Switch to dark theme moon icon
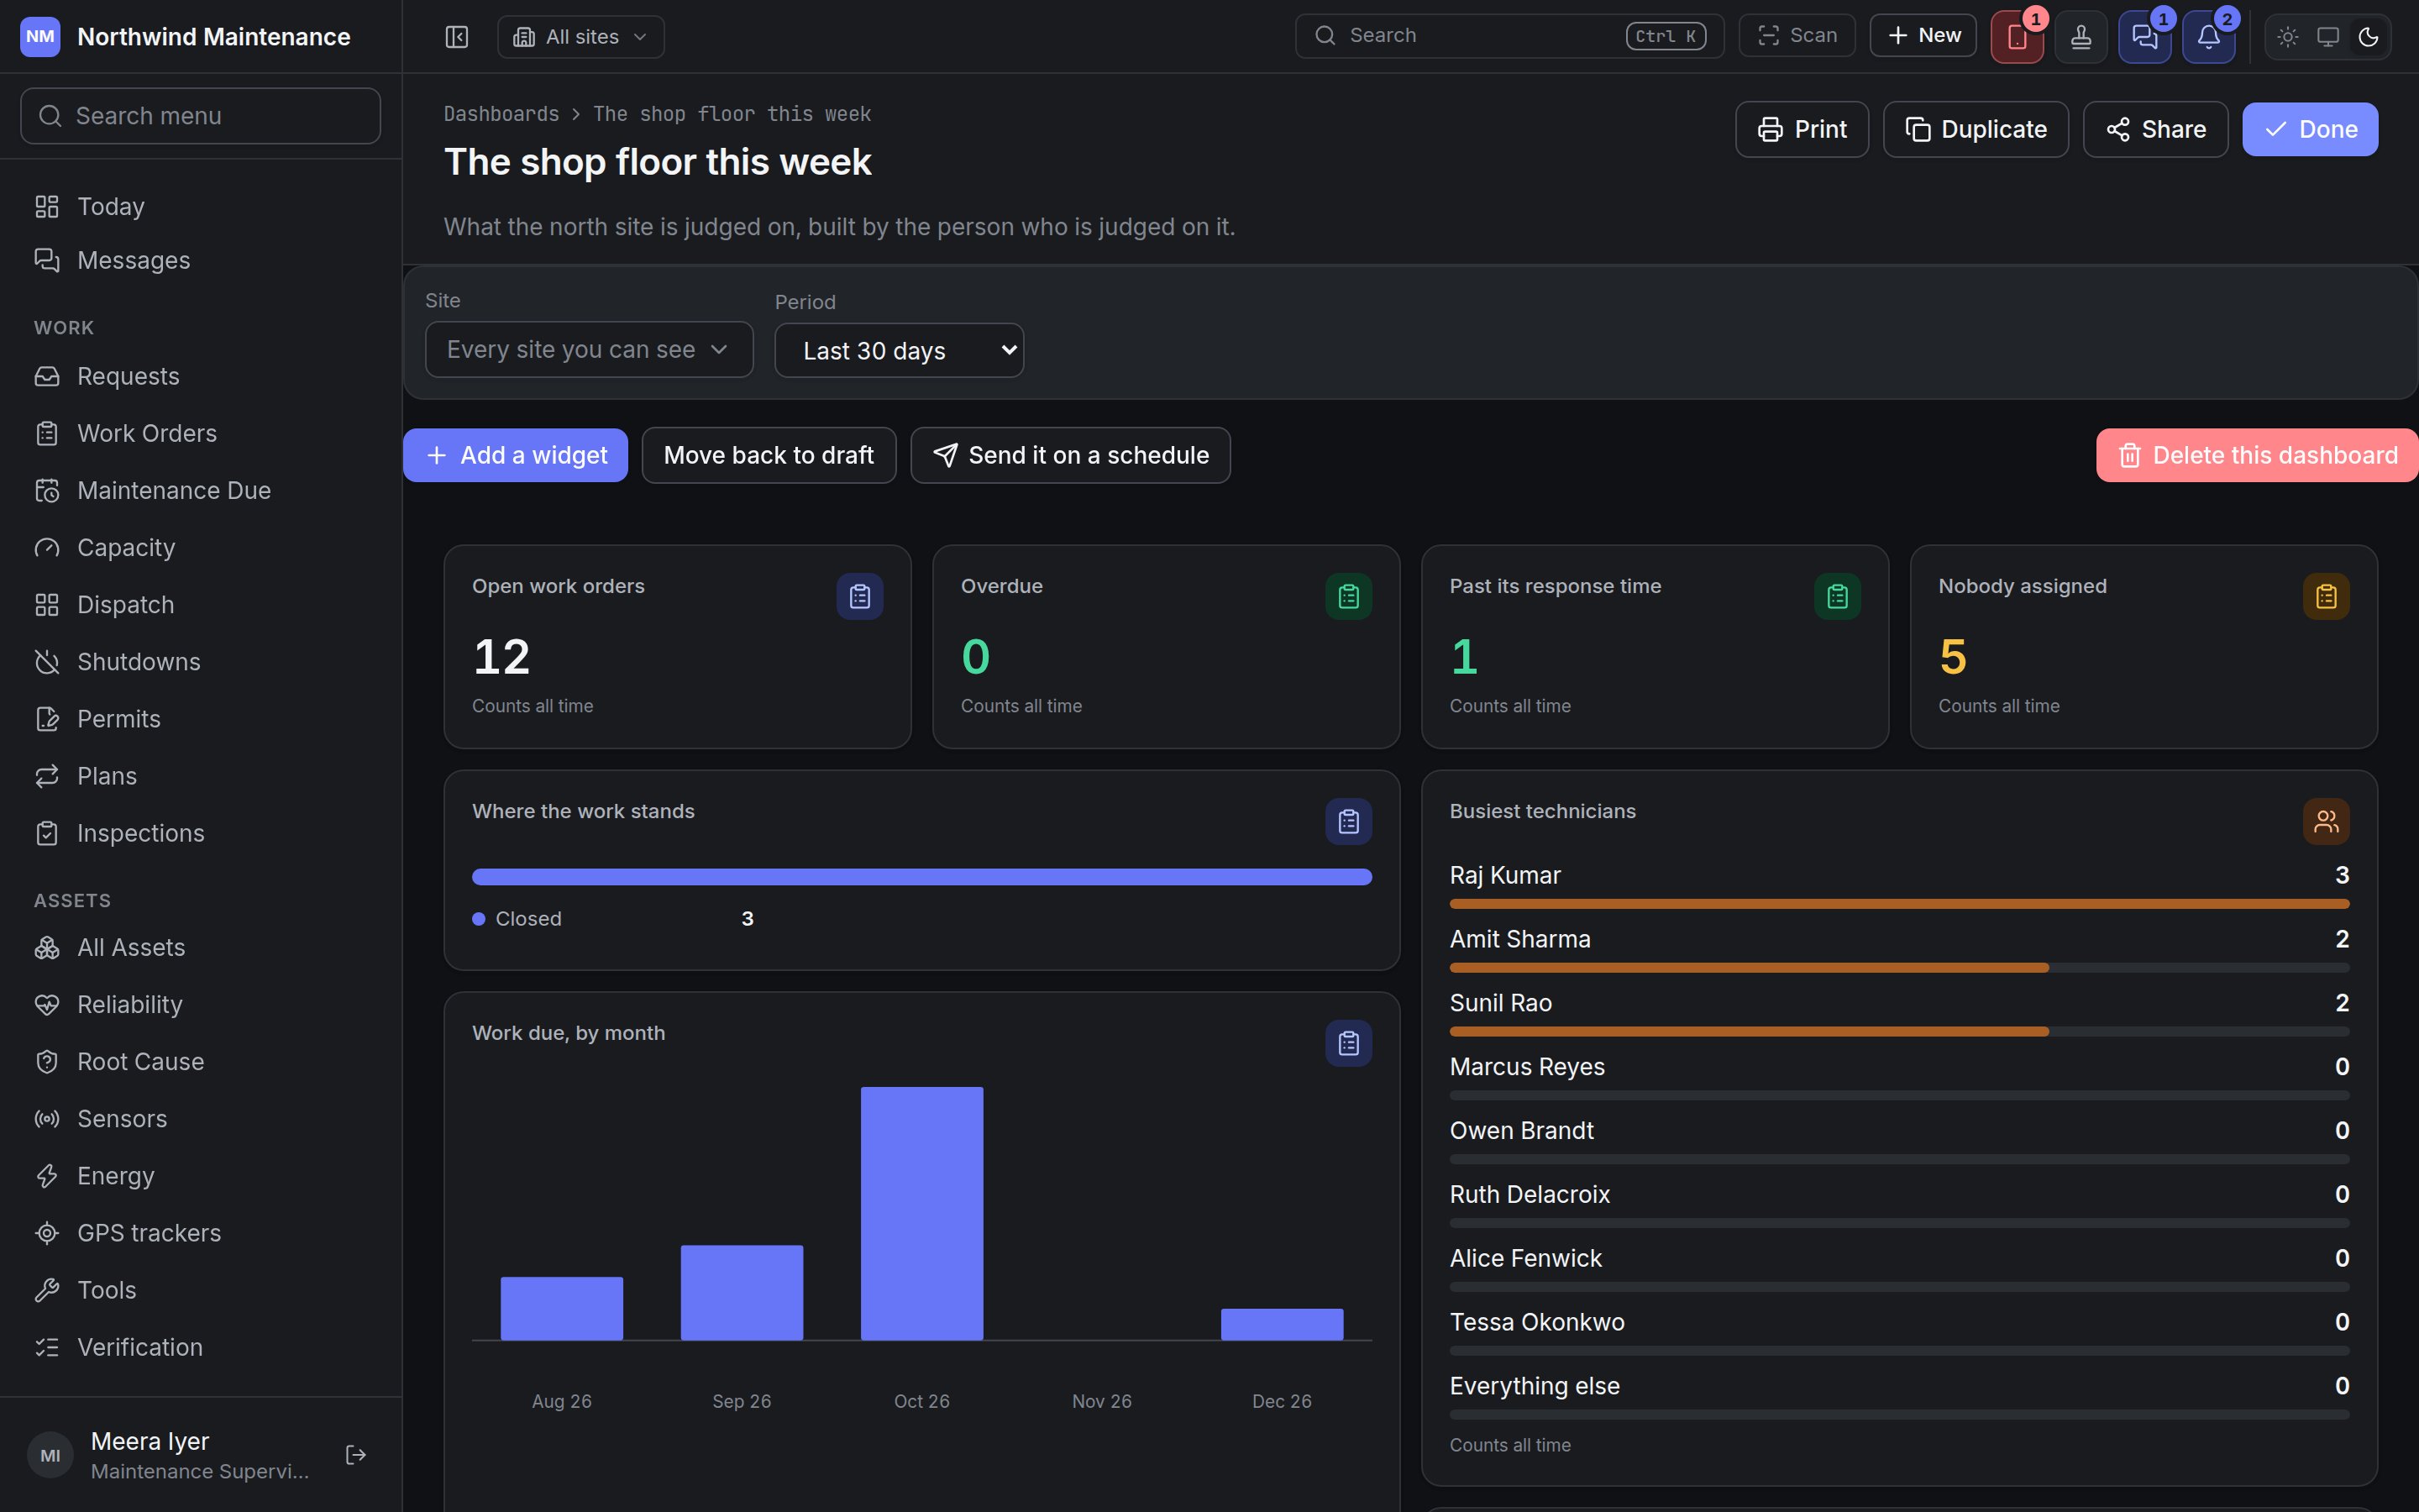The image size is (2419, 1512). pyautogui.click(x=2368, y=37)
